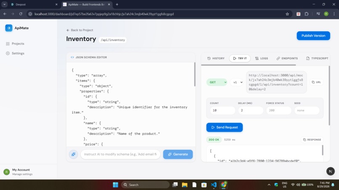Open the media control icon in the toolbar
339x190 pixels.
(318, 14)
